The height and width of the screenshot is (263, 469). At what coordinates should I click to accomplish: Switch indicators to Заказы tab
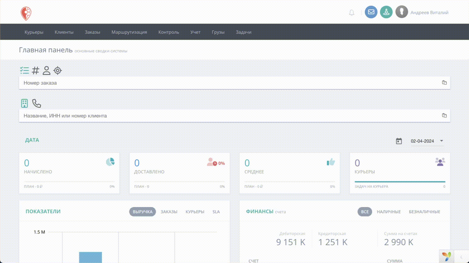(x=169, y=212)
